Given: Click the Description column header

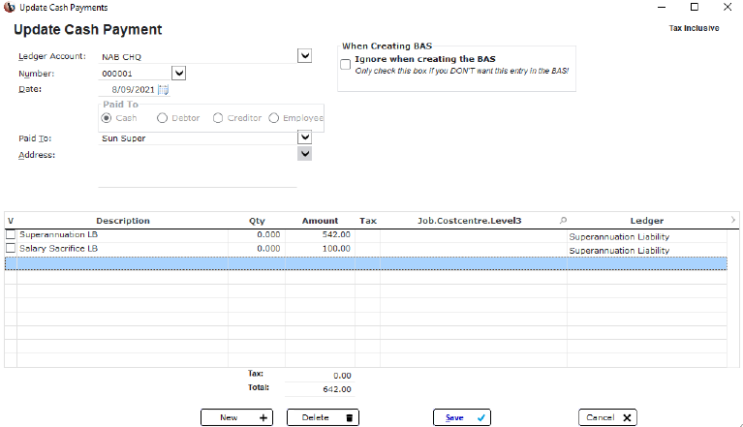Looking at the screenshot, I should [x=123, y=221].
